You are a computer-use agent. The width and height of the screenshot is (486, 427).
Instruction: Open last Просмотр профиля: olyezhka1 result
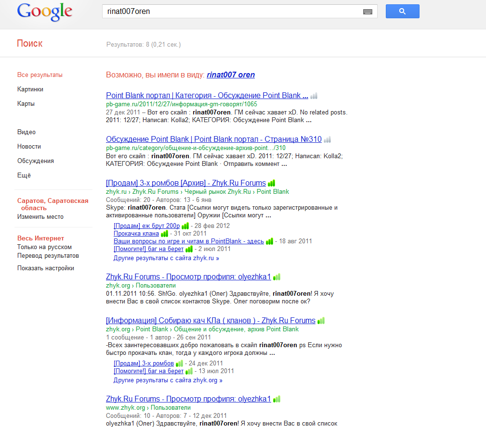[188, 399]
